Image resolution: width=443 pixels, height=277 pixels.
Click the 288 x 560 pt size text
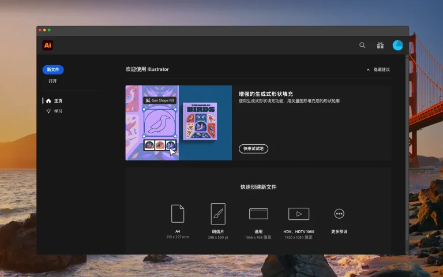[x=218, y=237]
